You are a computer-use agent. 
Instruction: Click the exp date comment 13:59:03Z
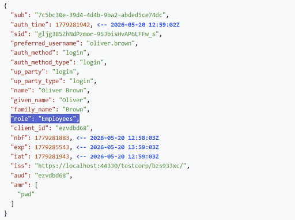point(143,147)
